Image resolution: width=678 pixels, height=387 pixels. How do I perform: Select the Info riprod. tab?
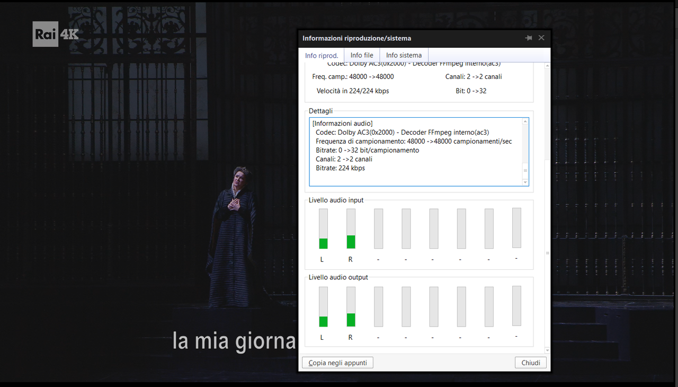(x=322, y=55)
